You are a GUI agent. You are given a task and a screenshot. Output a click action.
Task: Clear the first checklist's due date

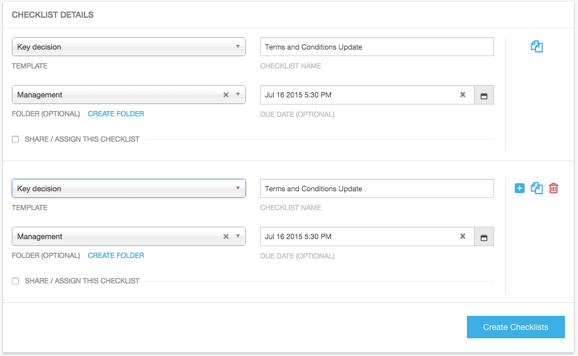463,95
